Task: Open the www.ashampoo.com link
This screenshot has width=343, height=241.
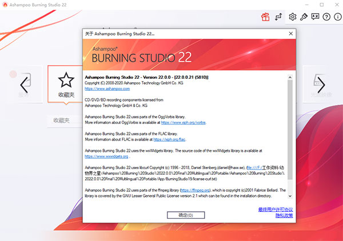Action: [107, 89]
